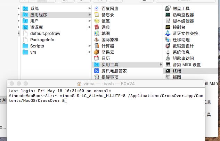Expand the 用户 folder arrow
The width and height of the screenshot is (220, 141).
(x=90, y=21)
